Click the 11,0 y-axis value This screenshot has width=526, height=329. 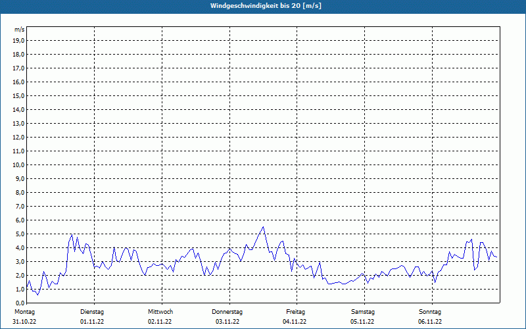click(x=18, y=151)
